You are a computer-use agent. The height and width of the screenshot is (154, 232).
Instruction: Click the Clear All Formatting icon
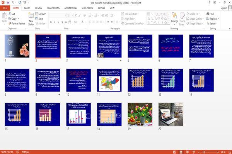click(x=84, y=15)
